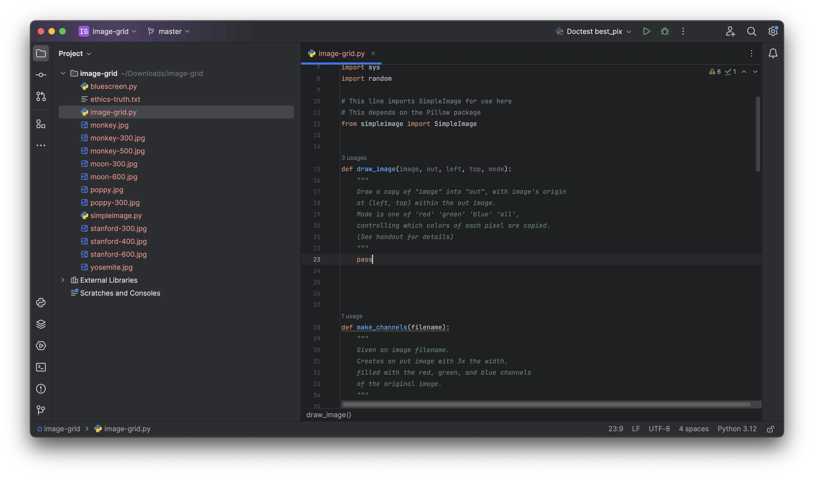This screenshot has width=814, height=477.
Task: Click the horizontal editor scrollbar
Action: pyautogui.click(x=546, y=404)
